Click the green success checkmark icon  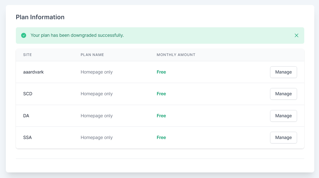click(24, 35)
